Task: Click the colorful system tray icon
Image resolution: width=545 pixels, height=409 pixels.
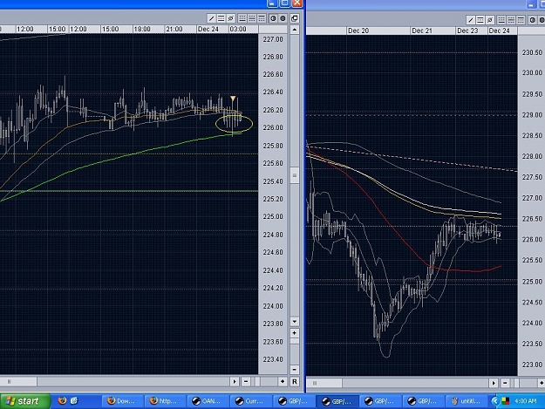Action: point(505,401)
